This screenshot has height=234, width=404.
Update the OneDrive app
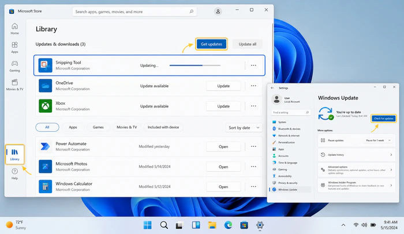tap(223, 86)
